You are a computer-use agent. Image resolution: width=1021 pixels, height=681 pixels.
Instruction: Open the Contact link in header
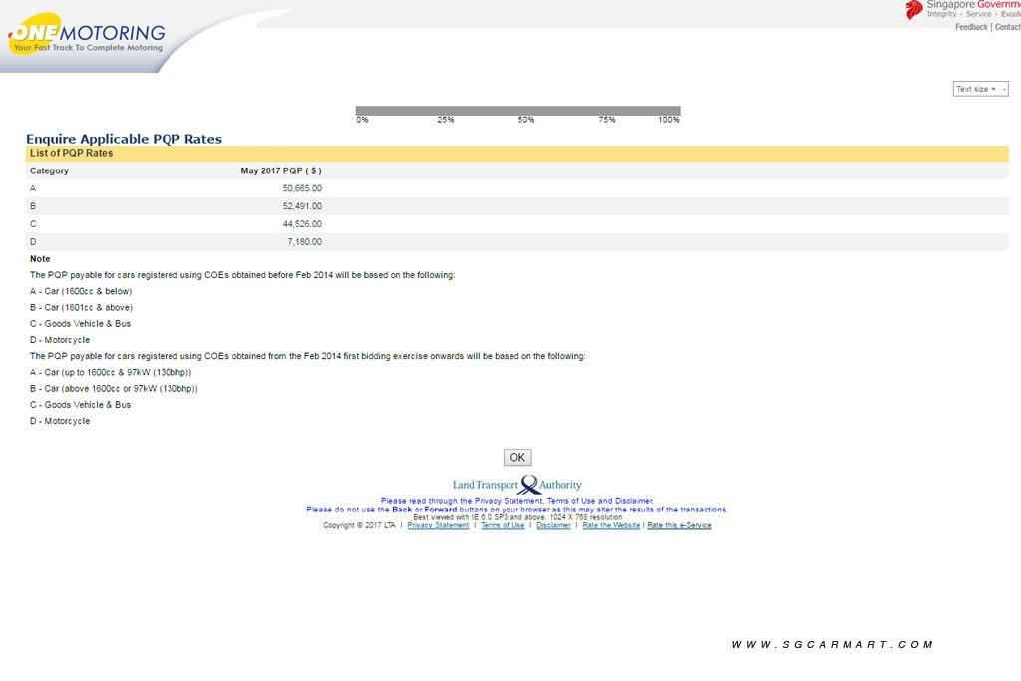pos(1007,27)
